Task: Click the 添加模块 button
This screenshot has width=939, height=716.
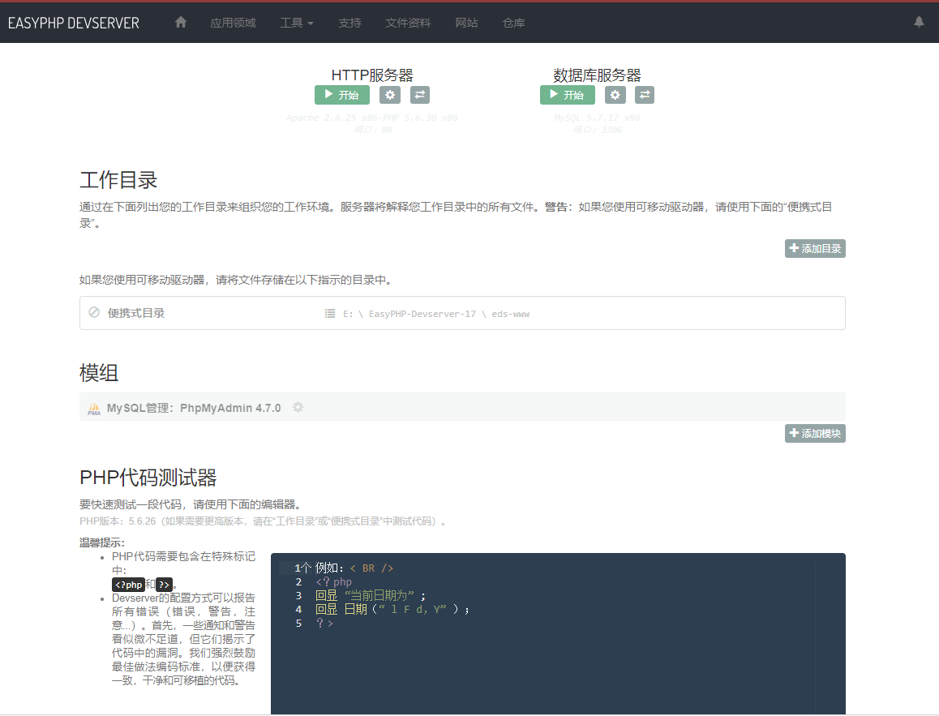Action: click(x=814, y=433)
